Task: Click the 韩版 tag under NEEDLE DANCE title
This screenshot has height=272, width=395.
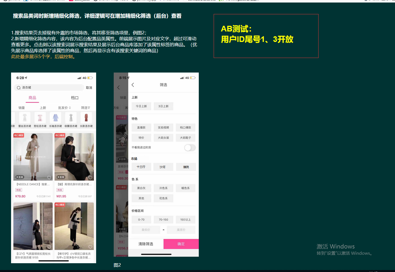Action: pyautogui.click(x=19, y=190)
